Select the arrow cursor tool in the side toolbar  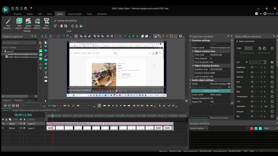[46, 42]
